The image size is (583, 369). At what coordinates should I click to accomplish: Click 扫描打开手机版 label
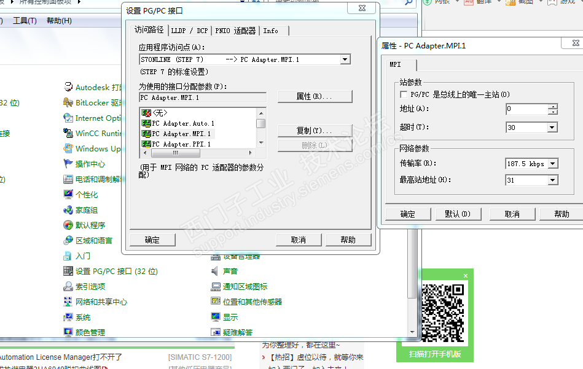click(x=435, y=354)
